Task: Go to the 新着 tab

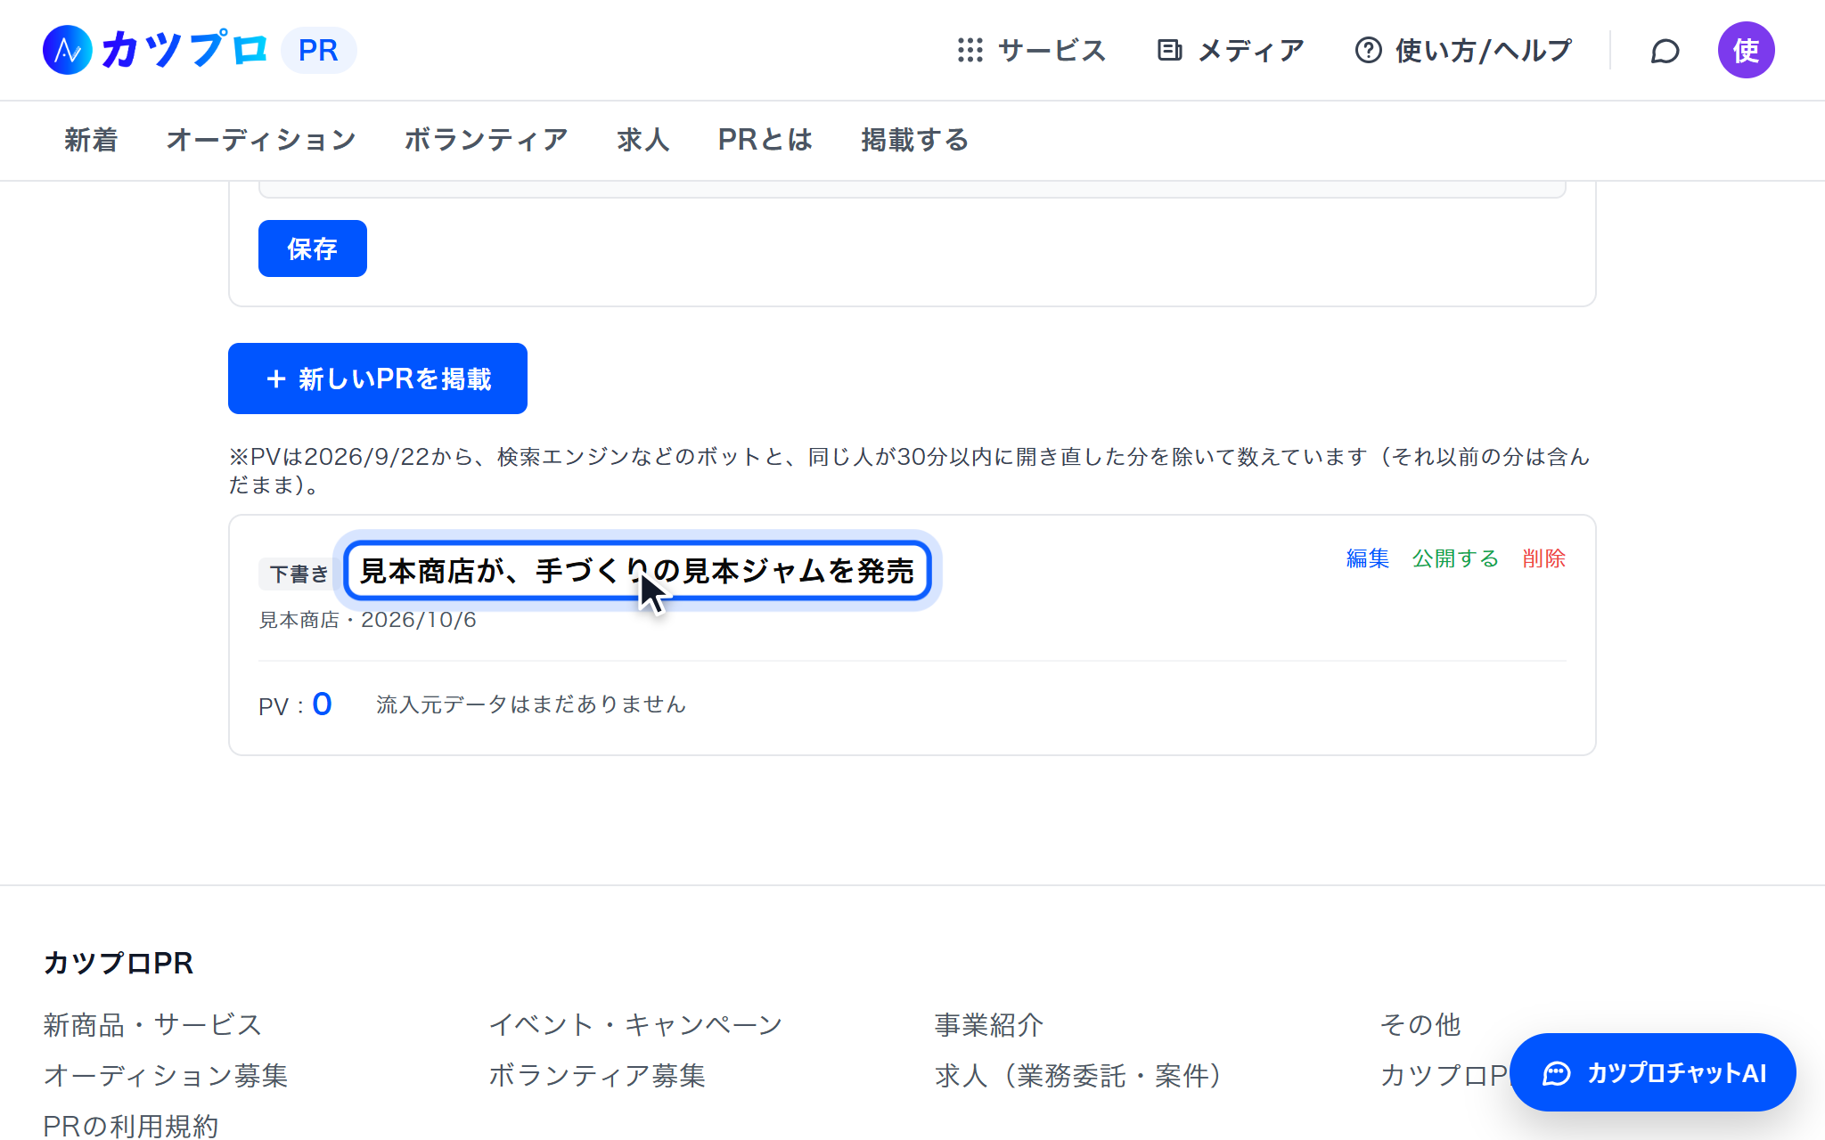Action: pos(91,140)
